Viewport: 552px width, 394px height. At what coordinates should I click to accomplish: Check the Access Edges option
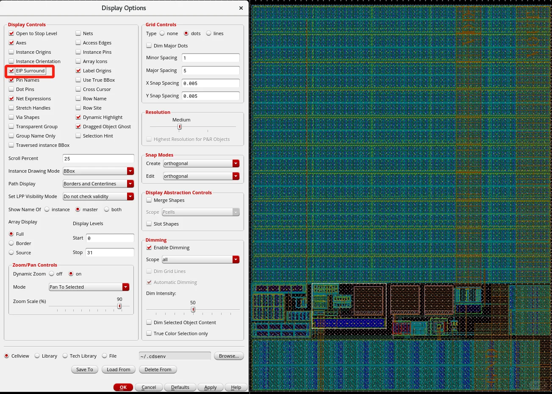pos(78,43)
